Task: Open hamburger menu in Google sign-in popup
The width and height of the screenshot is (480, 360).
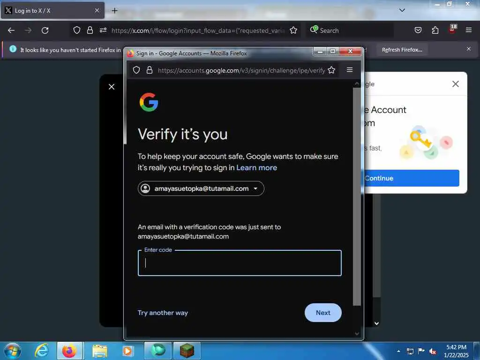Action: [350, 70]
